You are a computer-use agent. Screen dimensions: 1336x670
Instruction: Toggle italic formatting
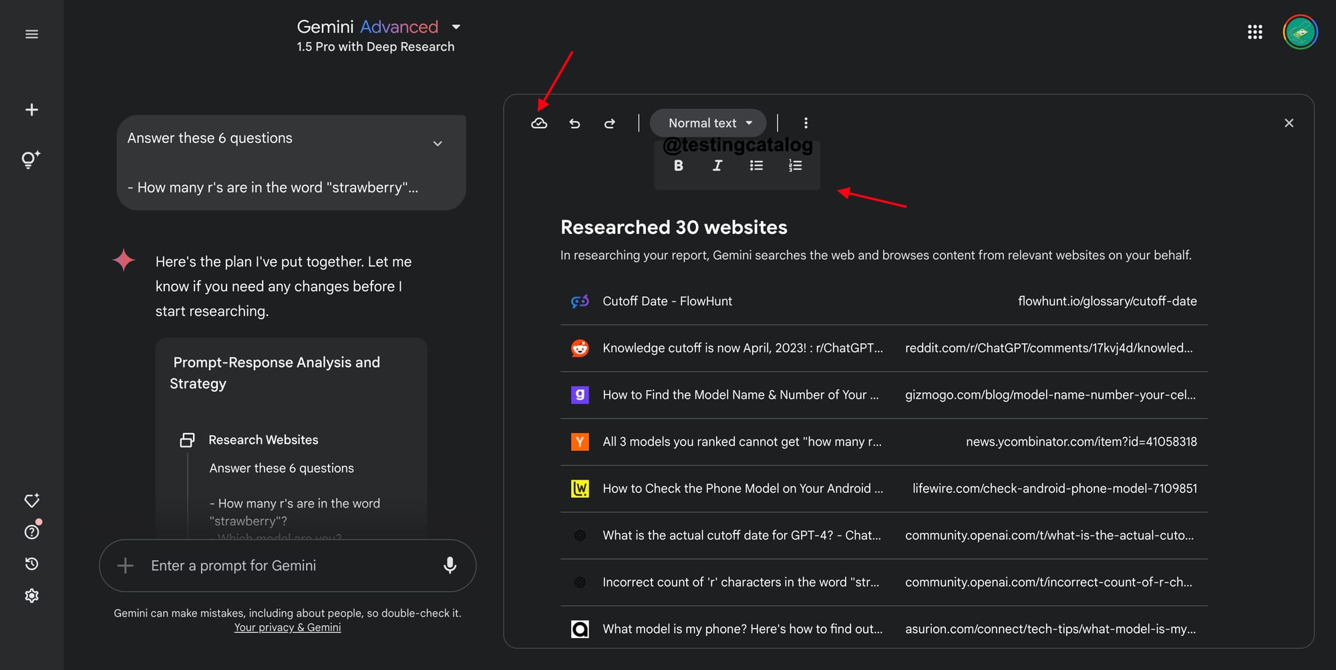click(x=717, y=166)
